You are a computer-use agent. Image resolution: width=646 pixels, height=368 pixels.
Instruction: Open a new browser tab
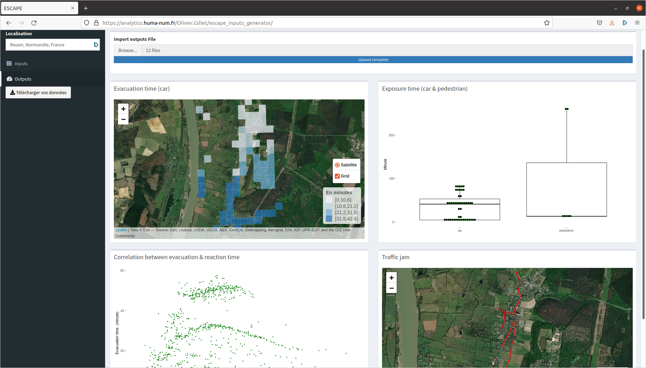pos(86,8)
